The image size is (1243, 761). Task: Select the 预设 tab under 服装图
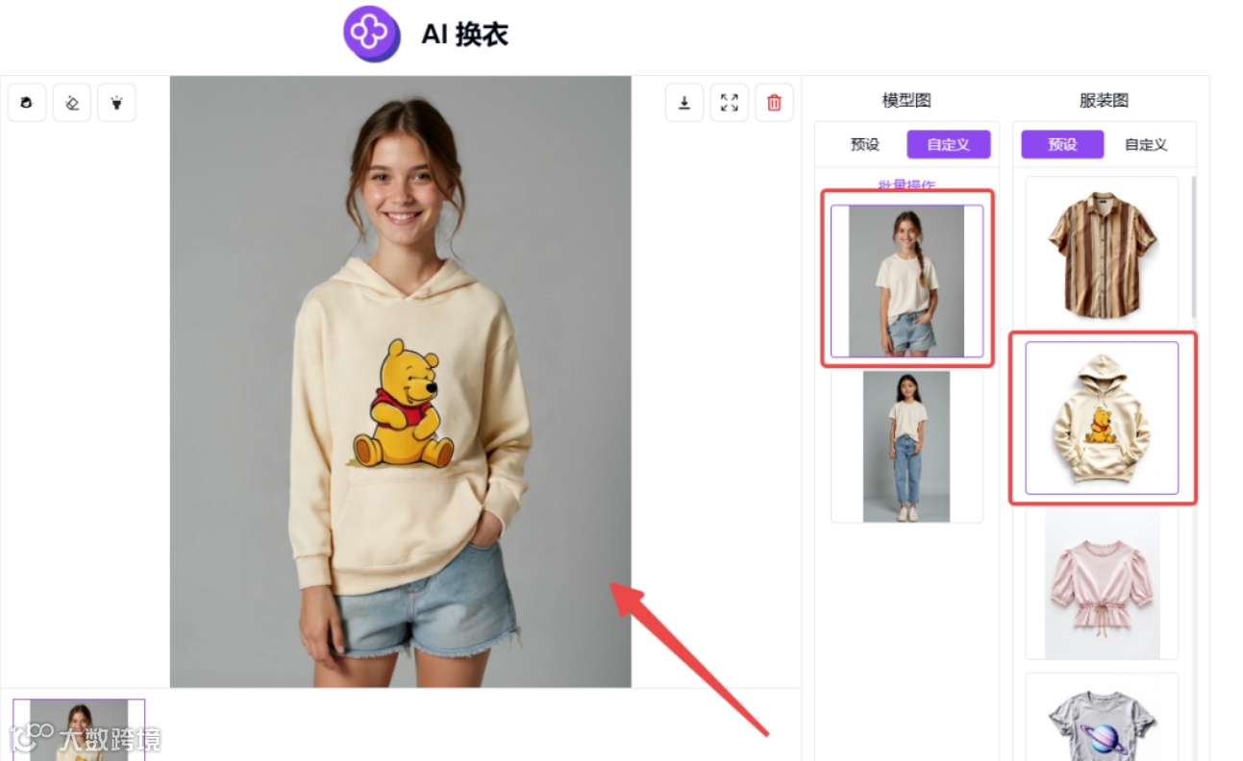(1062, 144)
